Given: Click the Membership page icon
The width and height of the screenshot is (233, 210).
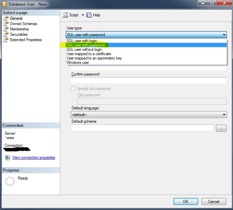Looking at the screenshot, I should pos(6,29).
